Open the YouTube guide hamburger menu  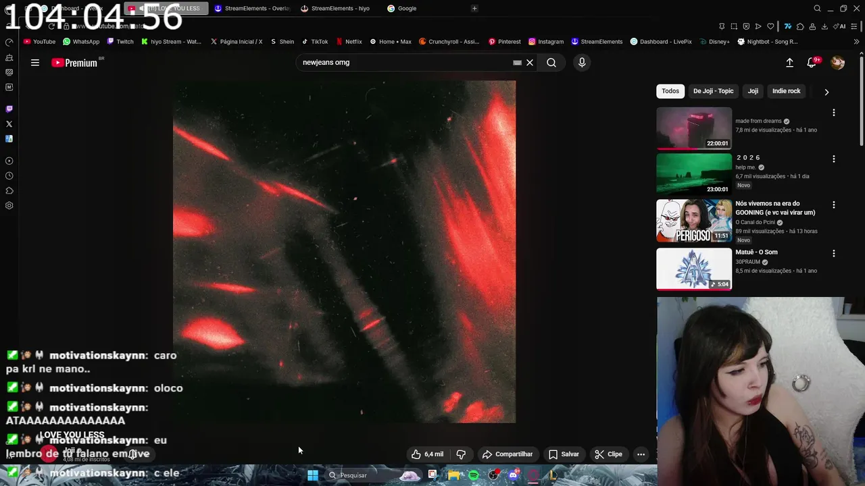click(x=35, y=63)
